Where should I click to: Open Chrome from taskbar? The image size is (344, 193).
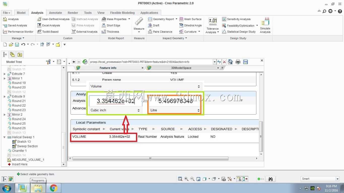[x=53, y=188]
